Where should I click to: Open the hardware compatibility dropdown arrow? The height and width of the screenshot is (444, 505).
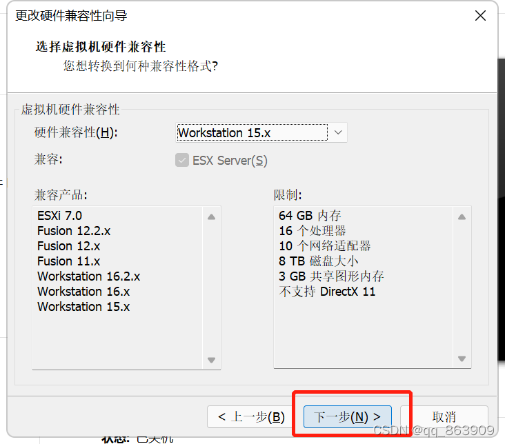pos(338,132)
